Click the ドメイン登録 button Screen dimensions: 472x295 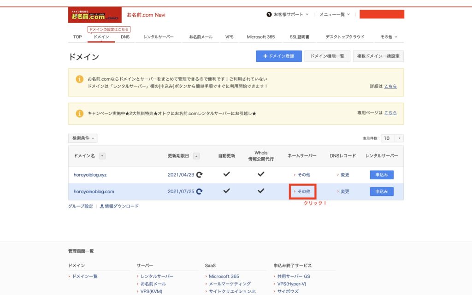[x=279, y=56]
